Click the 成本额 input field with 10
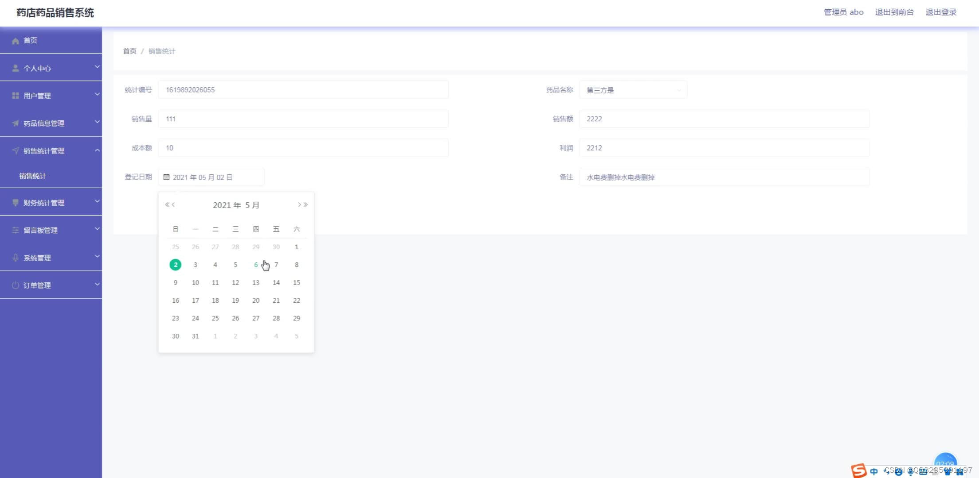The image size is (979, 478). pos(303,148)
